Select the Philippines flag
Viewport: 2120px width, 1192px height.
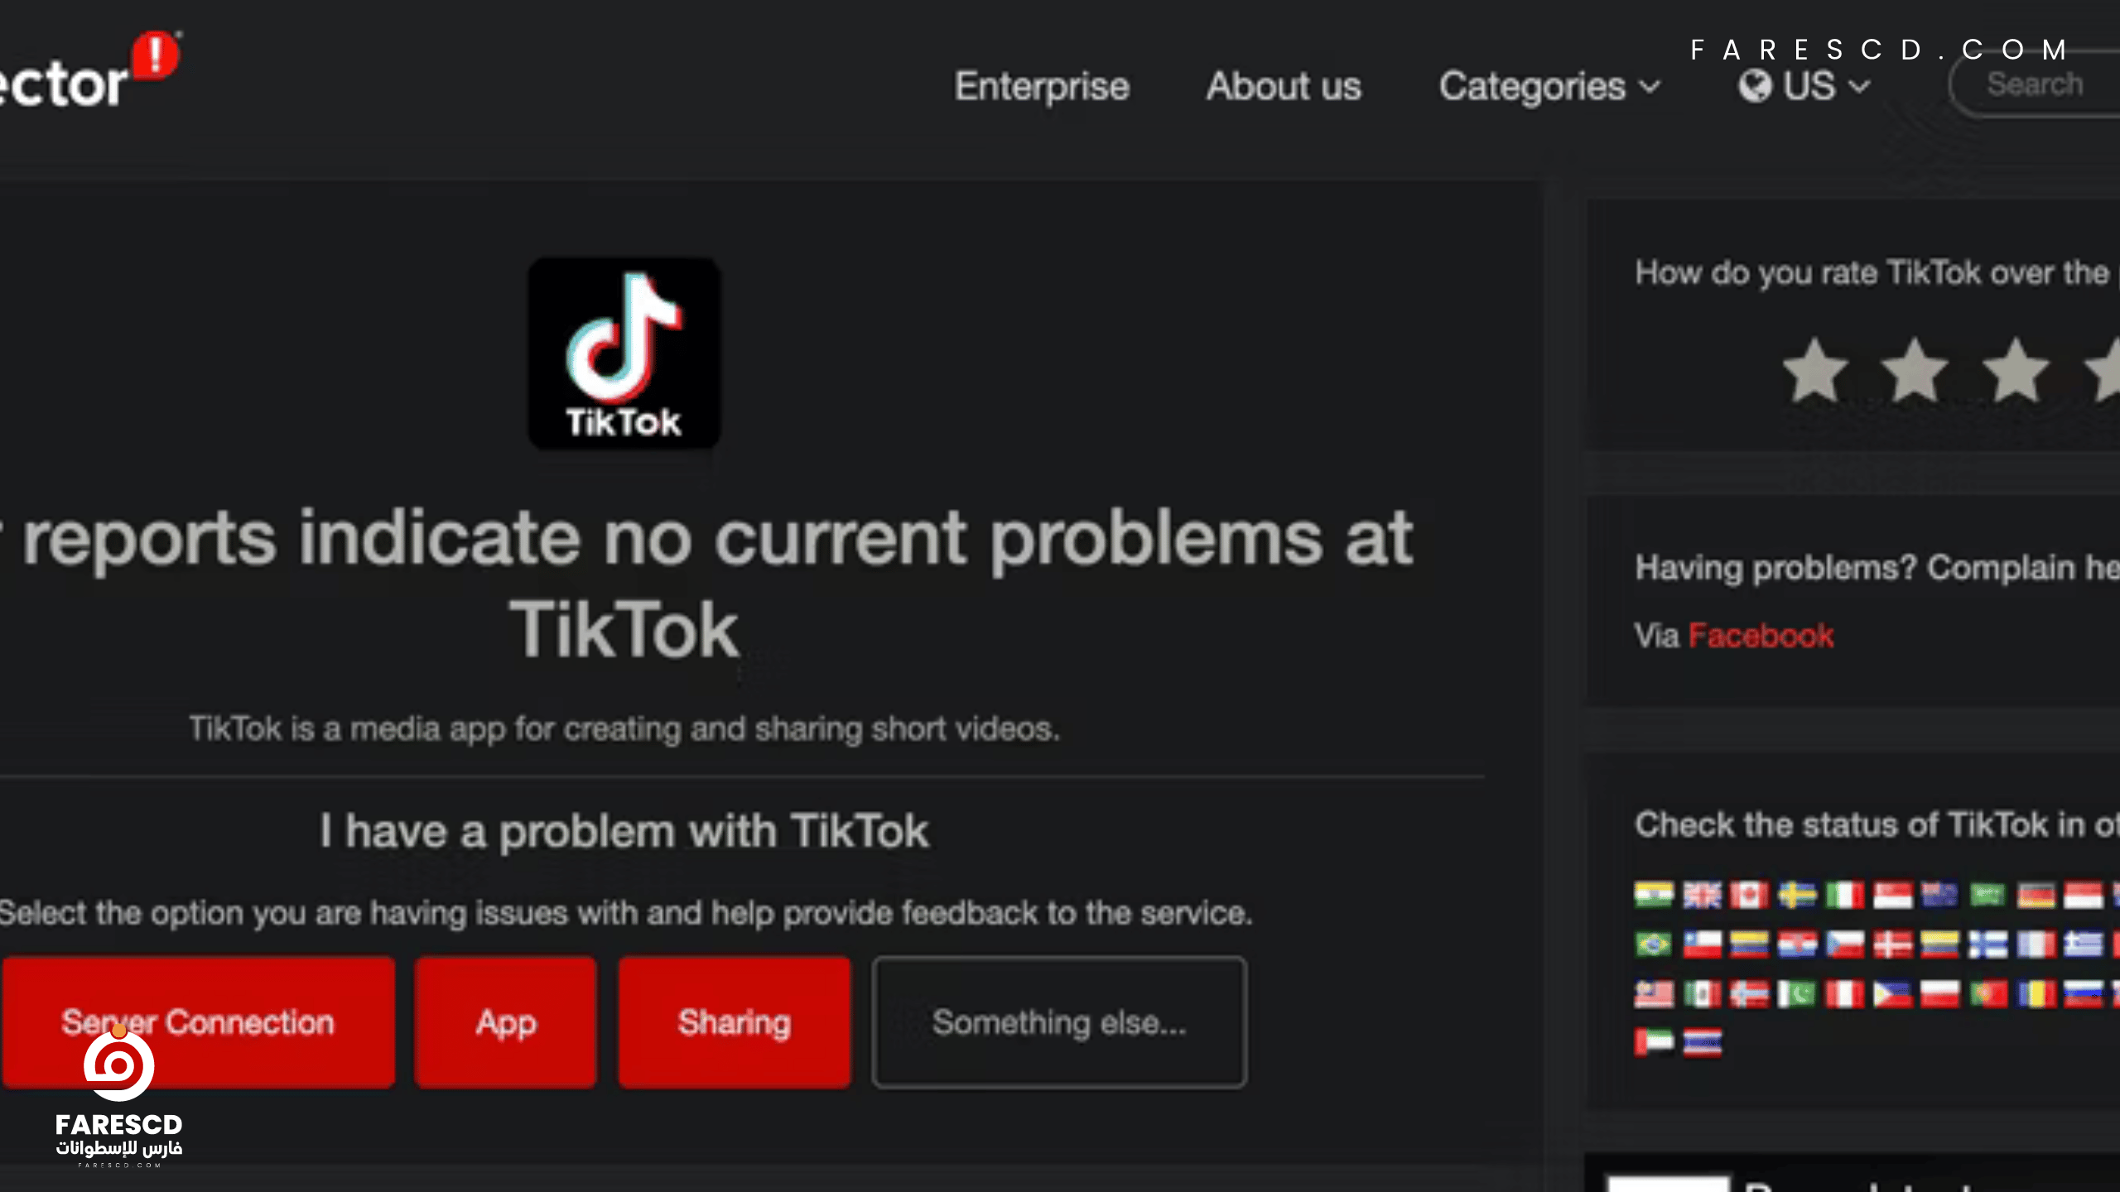click(1892, 993)
